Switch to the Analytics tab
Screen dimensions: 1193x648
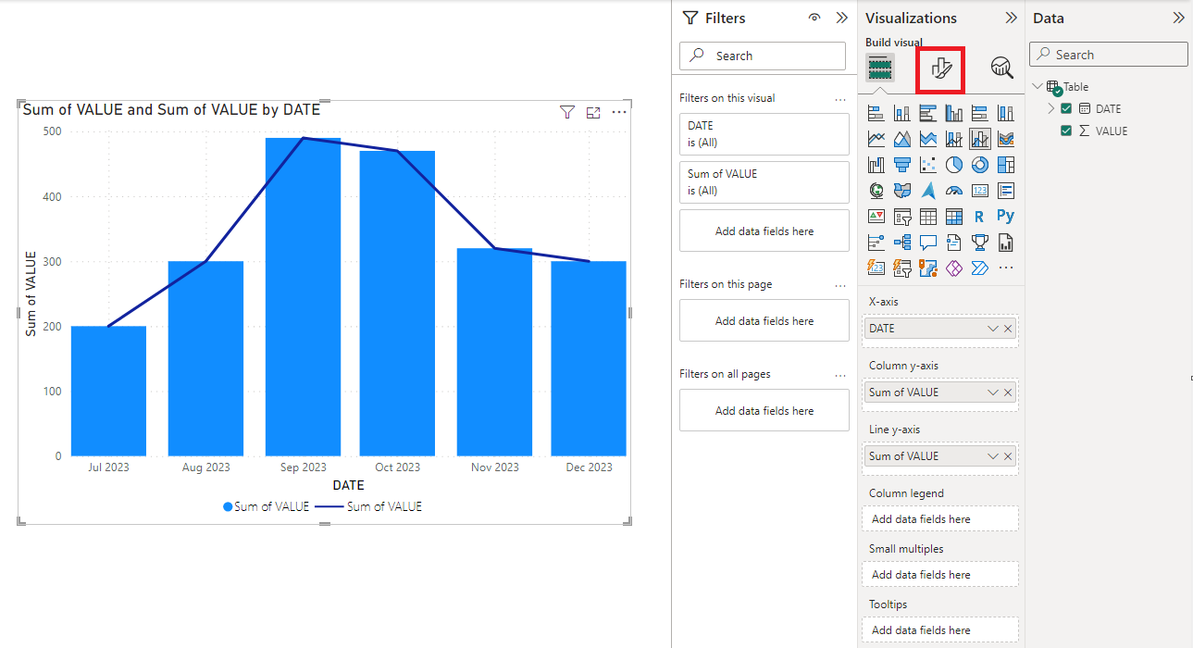(1001, 68)
